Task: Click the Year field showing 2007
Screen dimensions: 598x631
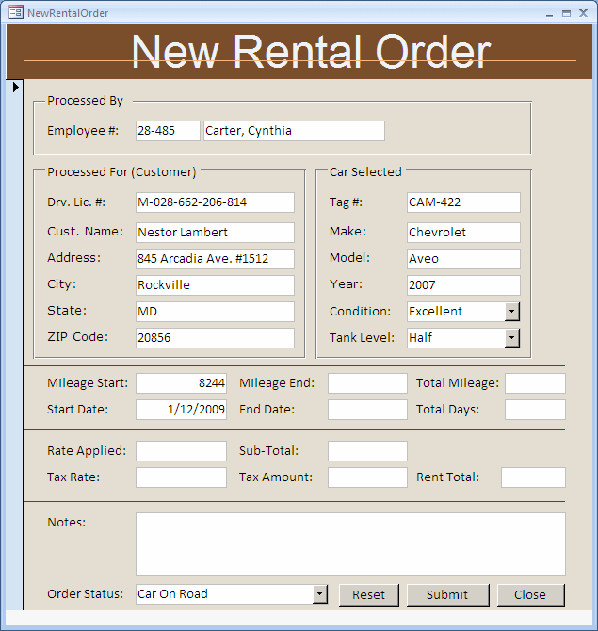Action: point(463,285)
